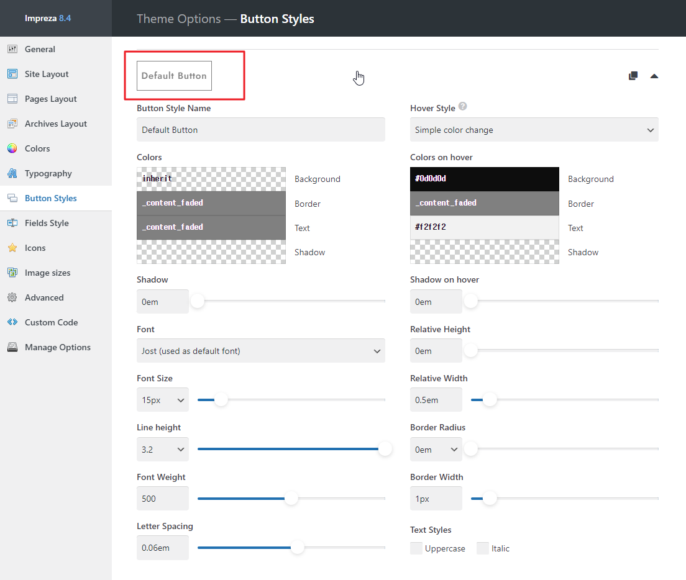
Task: Open the Line height 3.2 dropdown
Action: click(x=163, y=450)
